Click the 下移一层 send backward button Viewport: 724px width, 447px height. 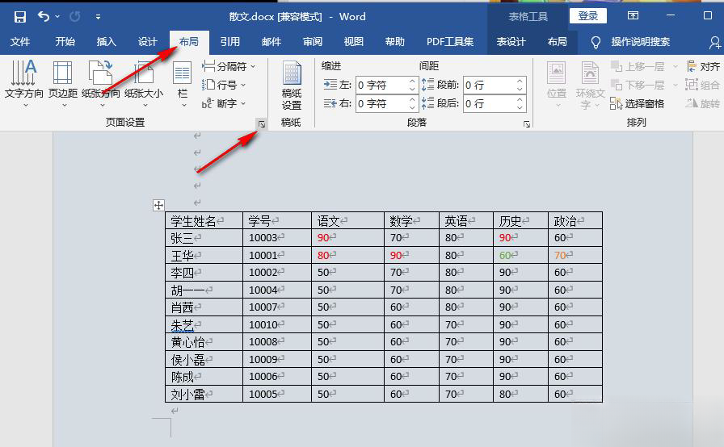(638, 86)
